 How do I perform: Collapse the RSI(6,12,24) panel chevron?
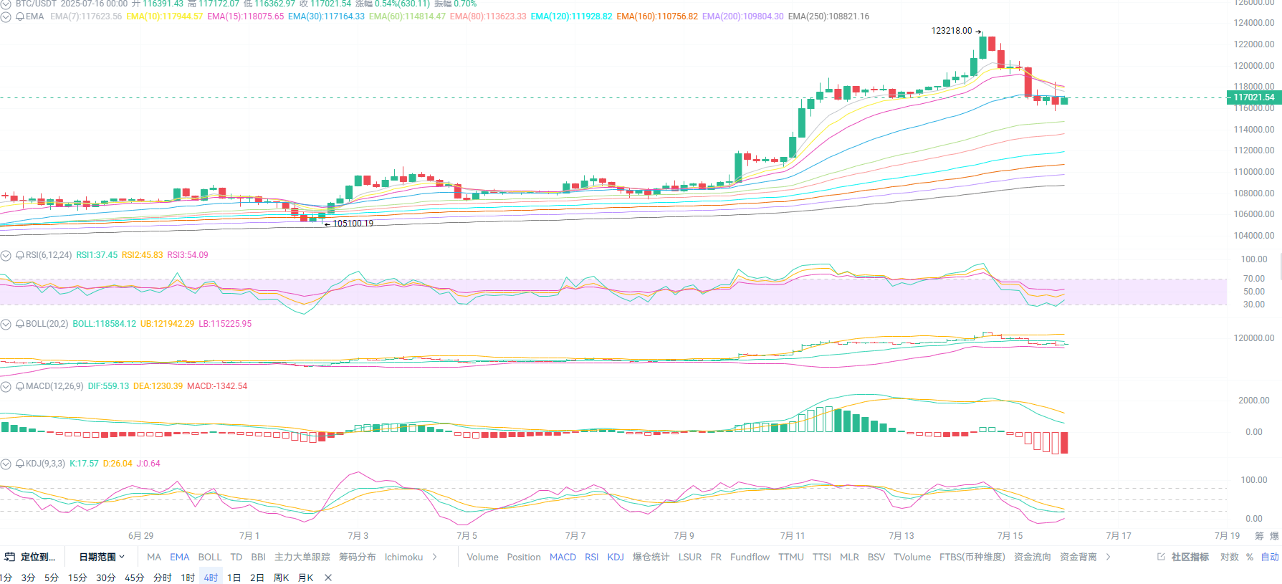pyautogui.click(x=6, y=255)
